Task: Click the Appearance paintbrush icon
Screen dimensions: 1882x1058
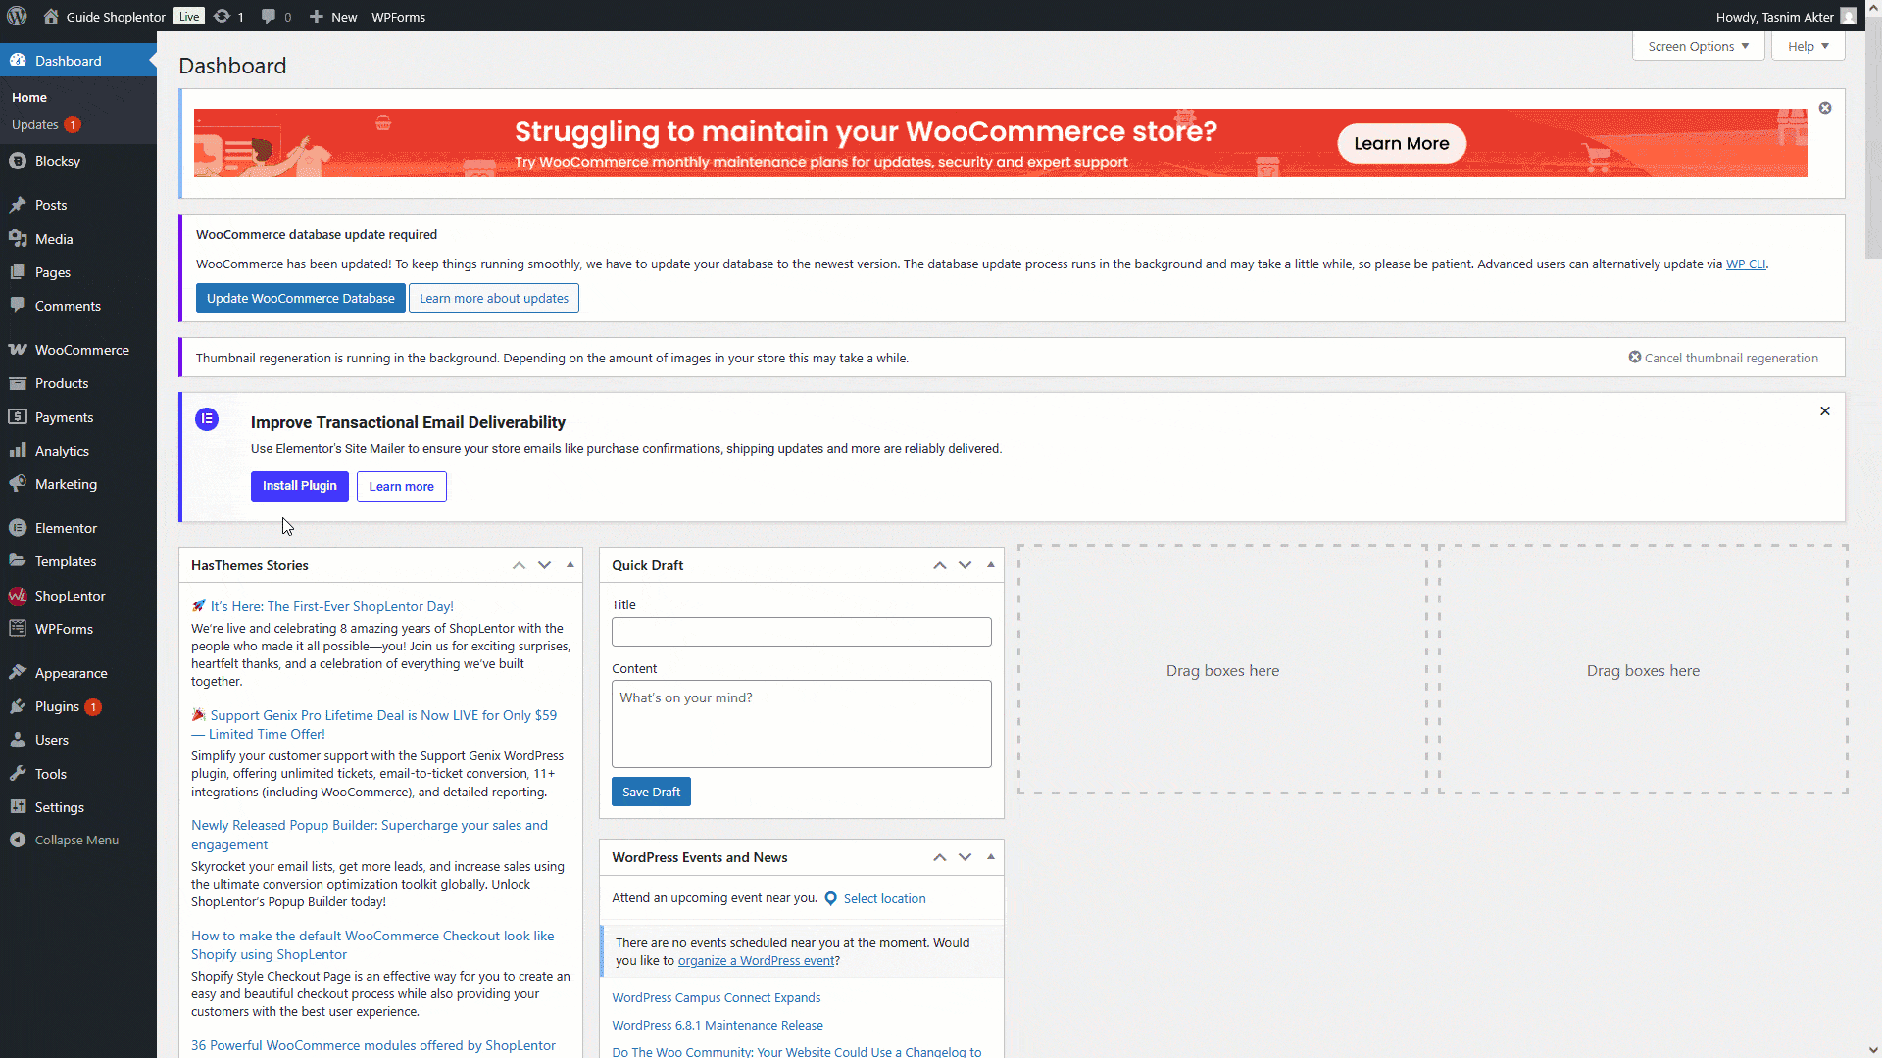Action: click(x=18, y=672)
